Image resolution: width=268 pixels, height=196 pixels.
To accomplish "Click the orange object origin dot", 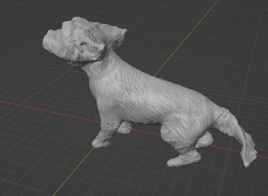I will (119, 114).
